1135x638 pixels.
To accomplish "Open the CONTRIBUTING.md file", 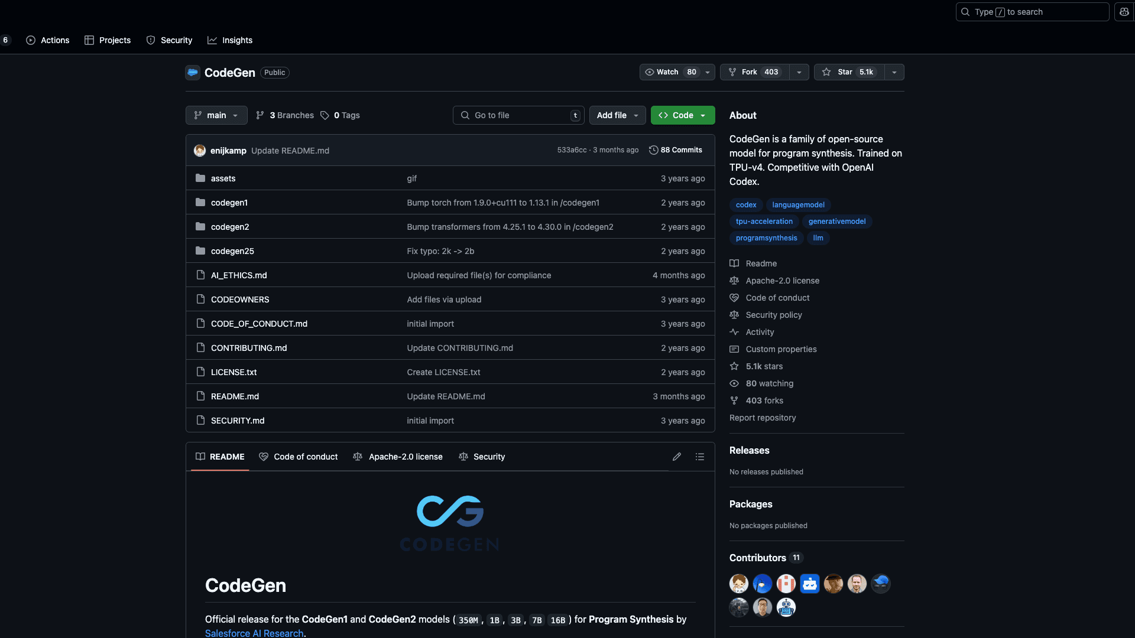I will [x=249, y=348].
